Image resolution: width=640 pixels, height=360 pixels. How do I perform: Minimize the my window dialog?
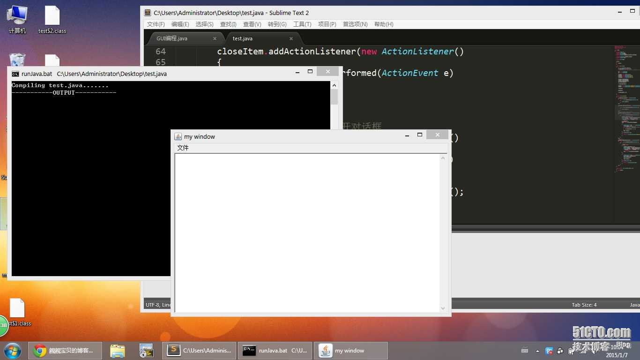pos(407,135)
